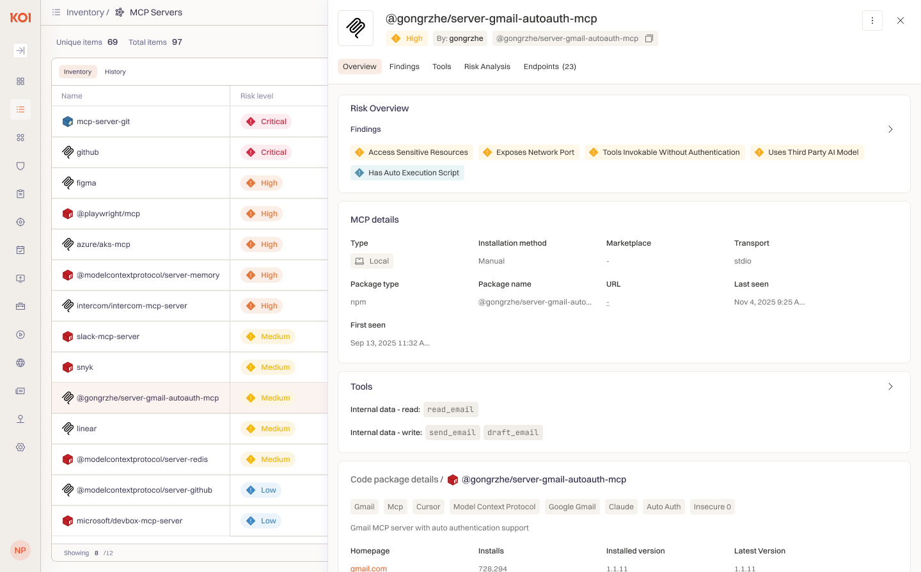Open the clipboard sidebar icon
The height and width of the screenshot is (572, 921).
(20, 194)
